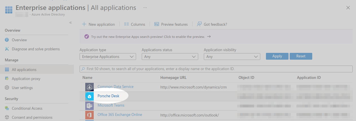Click the Reset filter button
This screenshot has width=356, height=121.
[301, 56]
